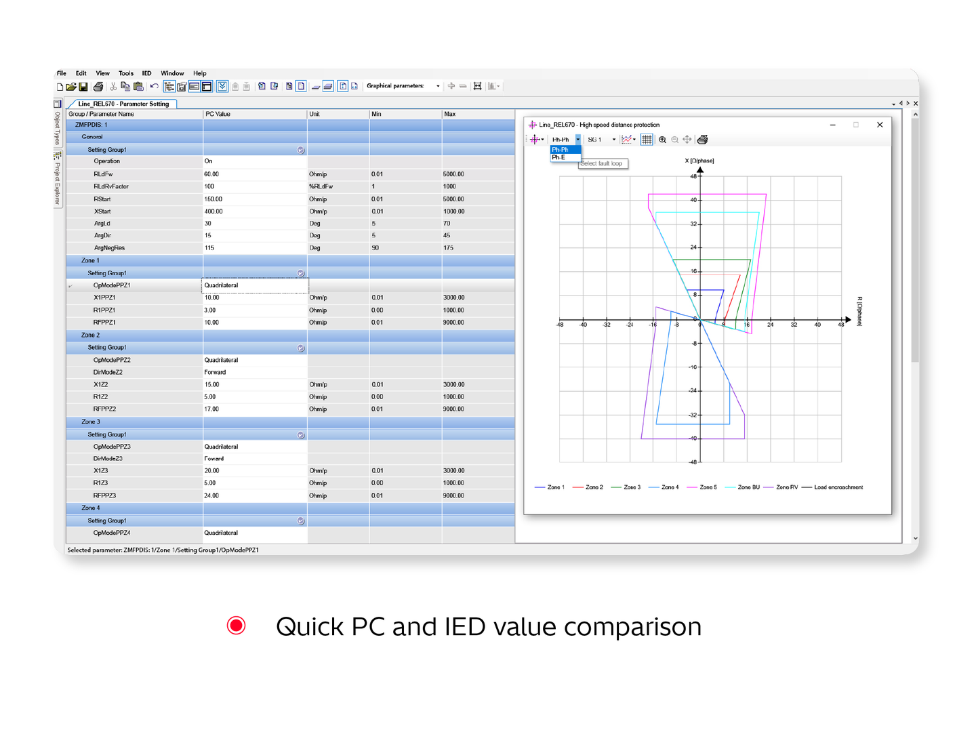This screenshot has height=732, width=976.
Task: Open the Edit menu
Action: point(81,73)
